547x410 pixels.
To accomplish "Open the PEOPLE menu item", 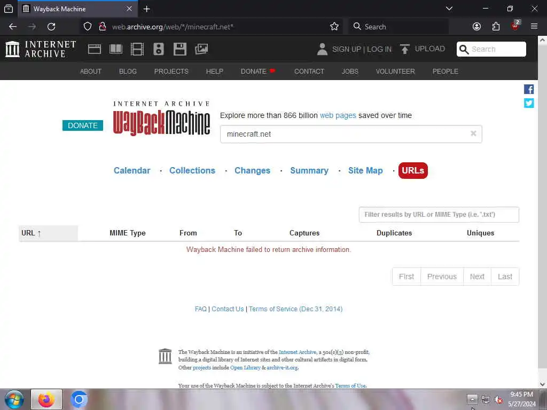I will [x=445, y=71].
